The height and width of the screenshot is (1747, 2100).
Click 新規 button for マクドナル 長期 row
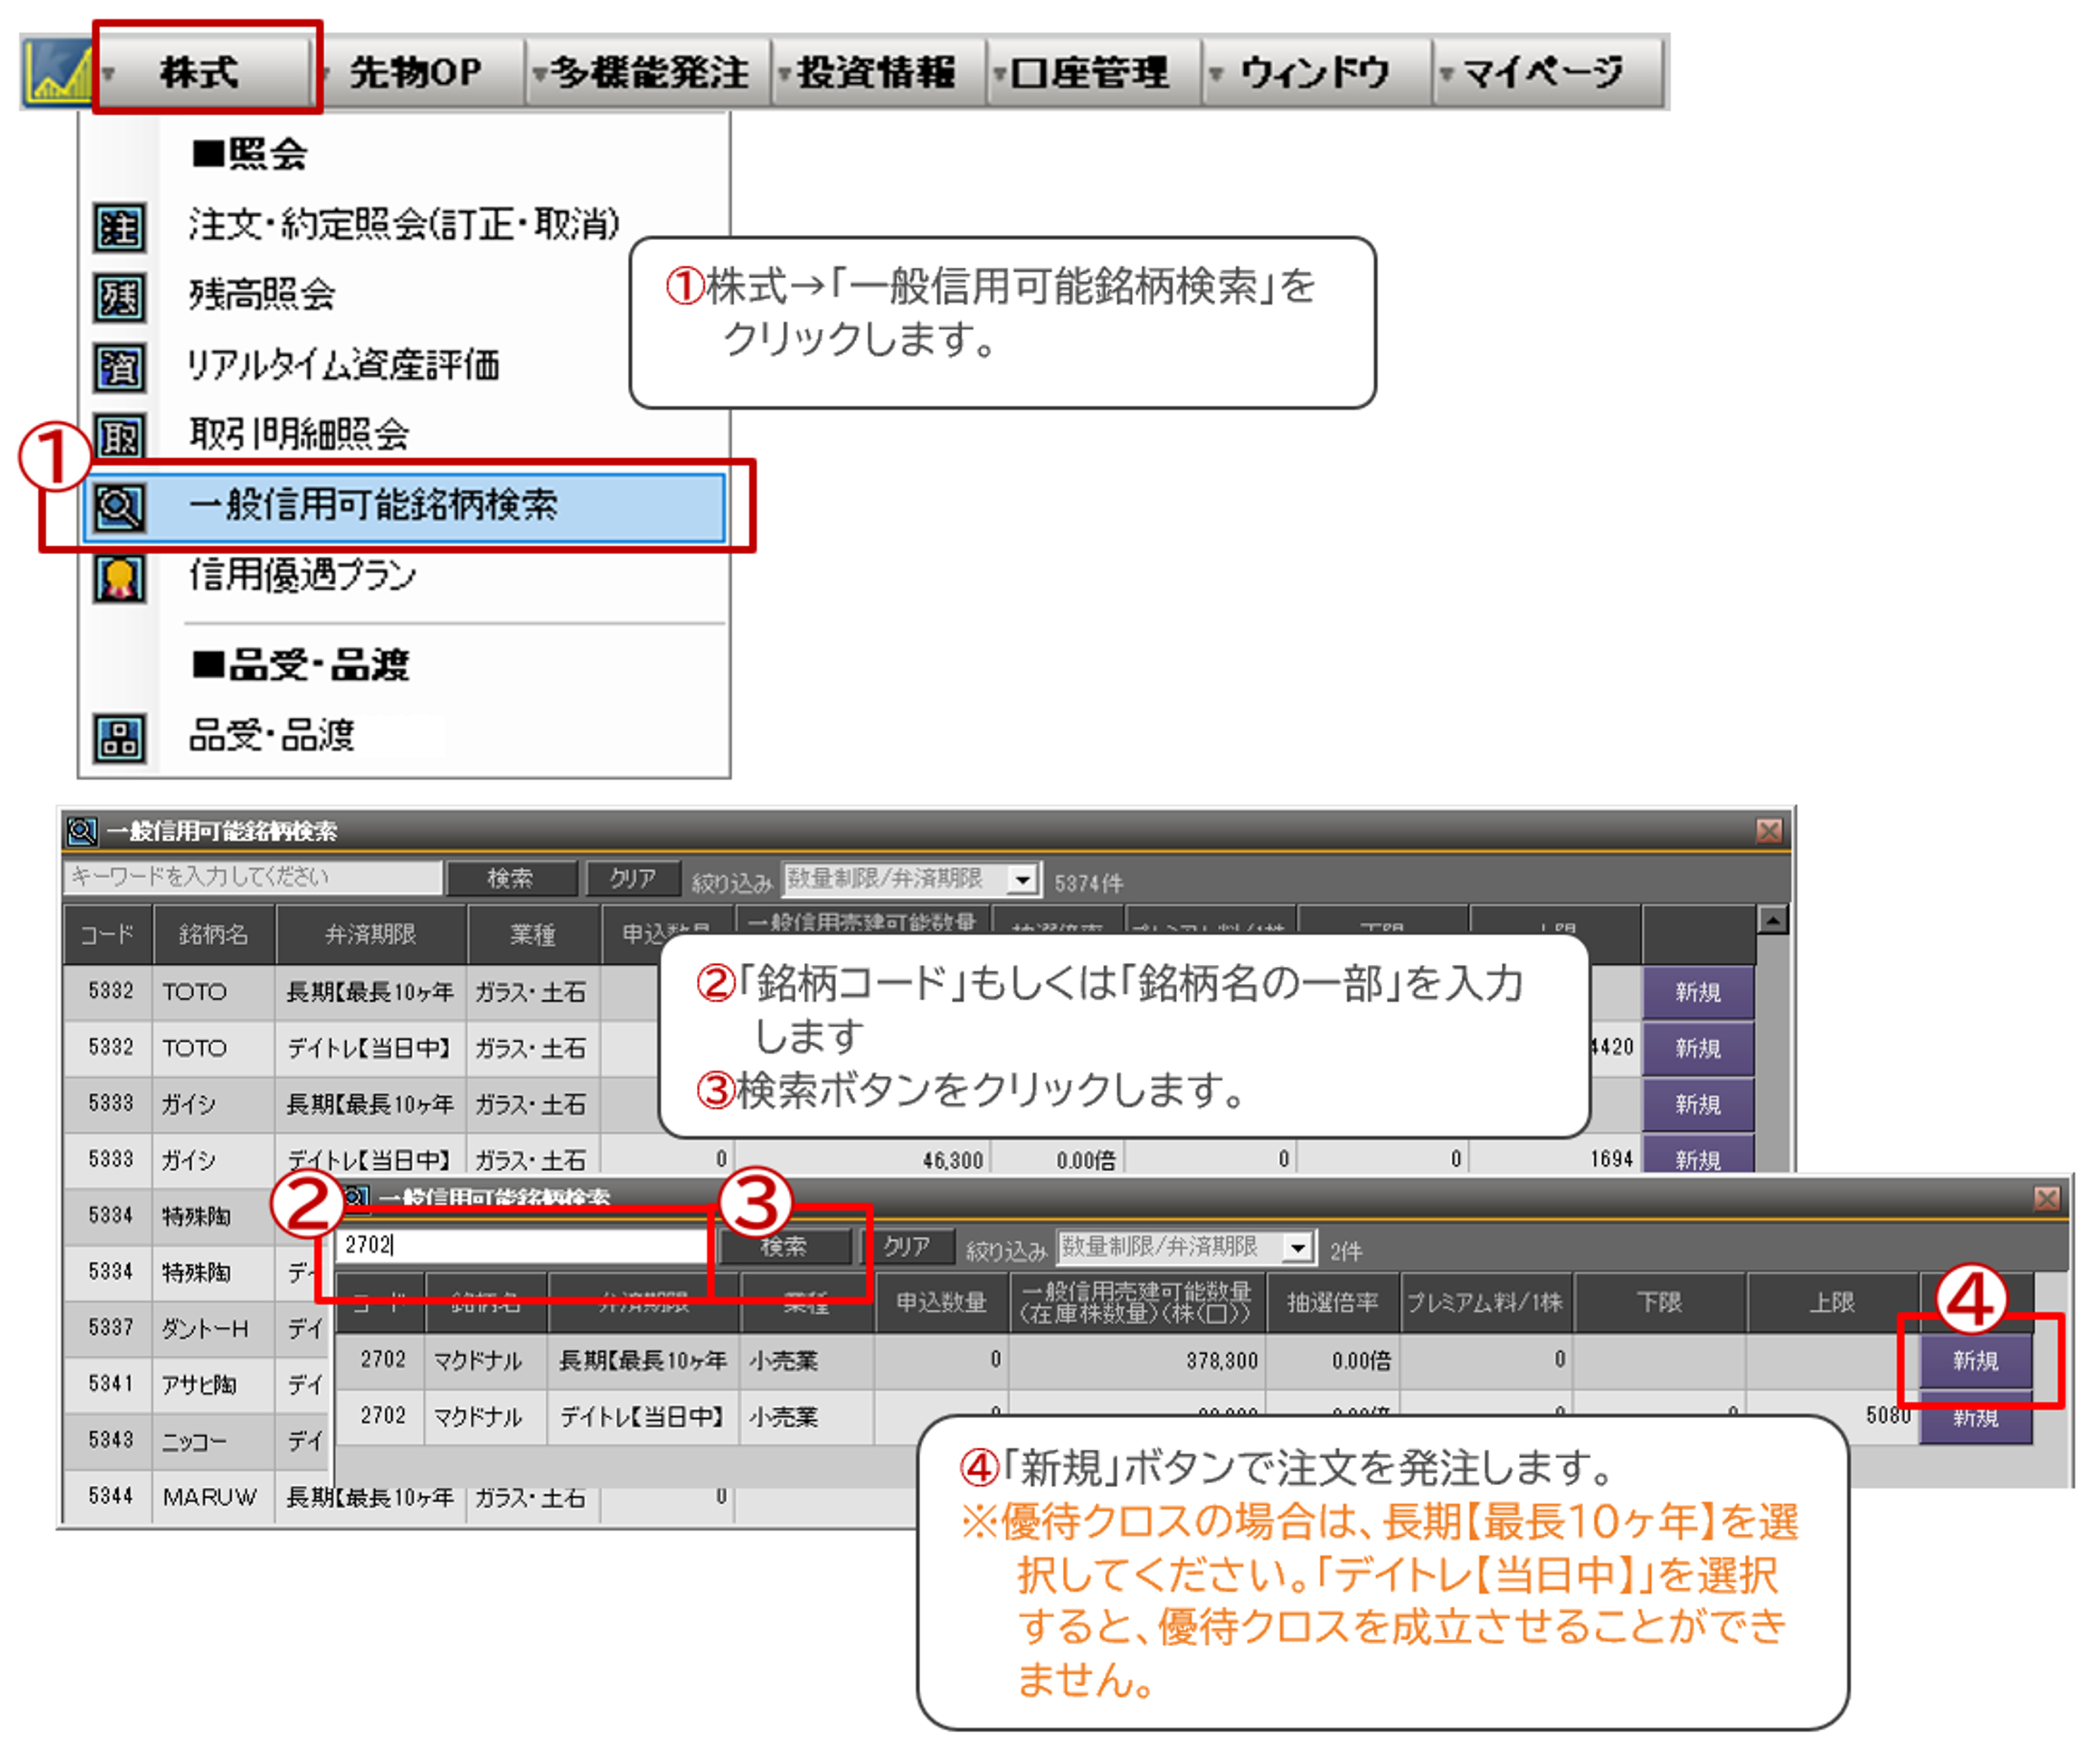[x=1974, y=1360]
